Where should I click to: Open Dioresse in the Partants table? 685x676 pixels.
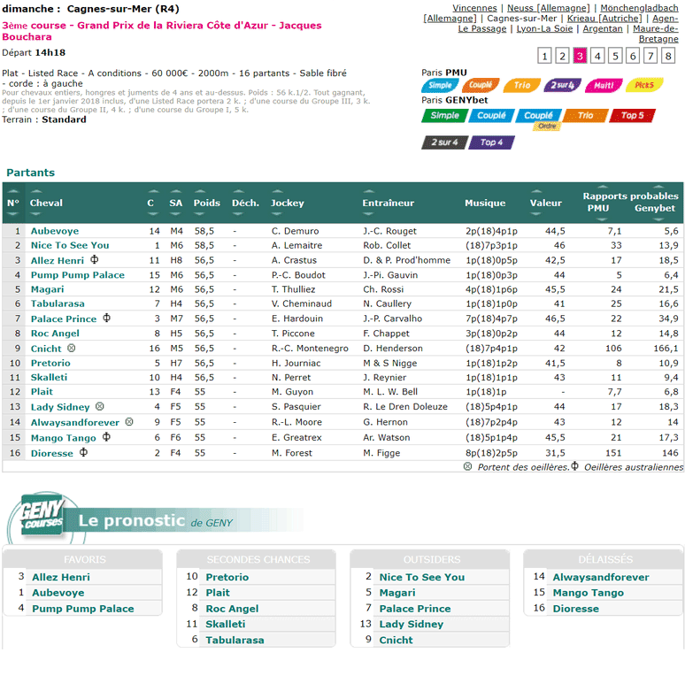pyautogui.click(x=52, y=453)
